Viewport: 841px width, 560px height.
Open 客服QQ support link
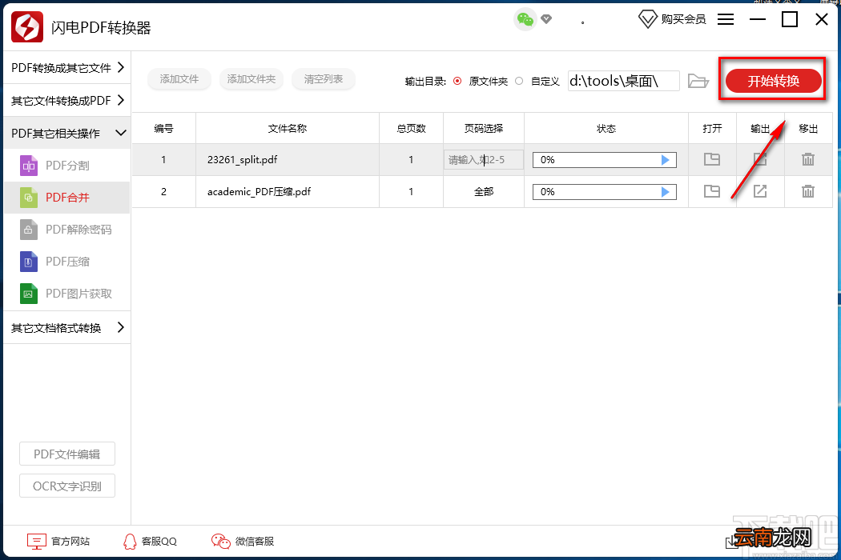151,542
